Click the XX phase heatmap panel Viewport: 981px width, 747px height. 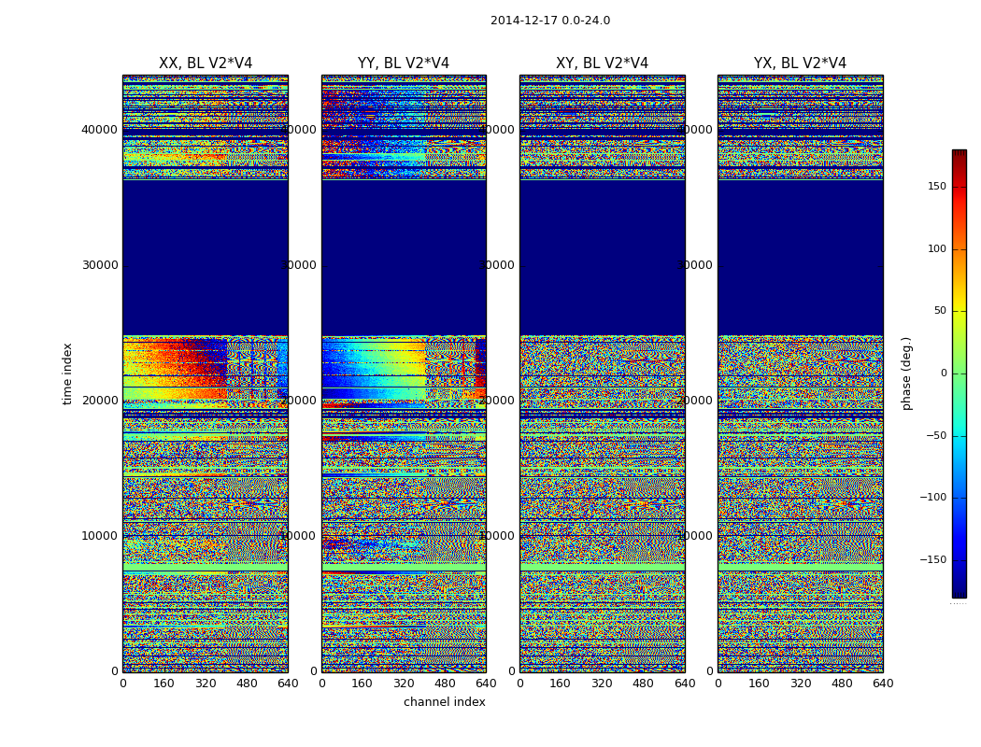pyautogui.click(x=206, y=373)
